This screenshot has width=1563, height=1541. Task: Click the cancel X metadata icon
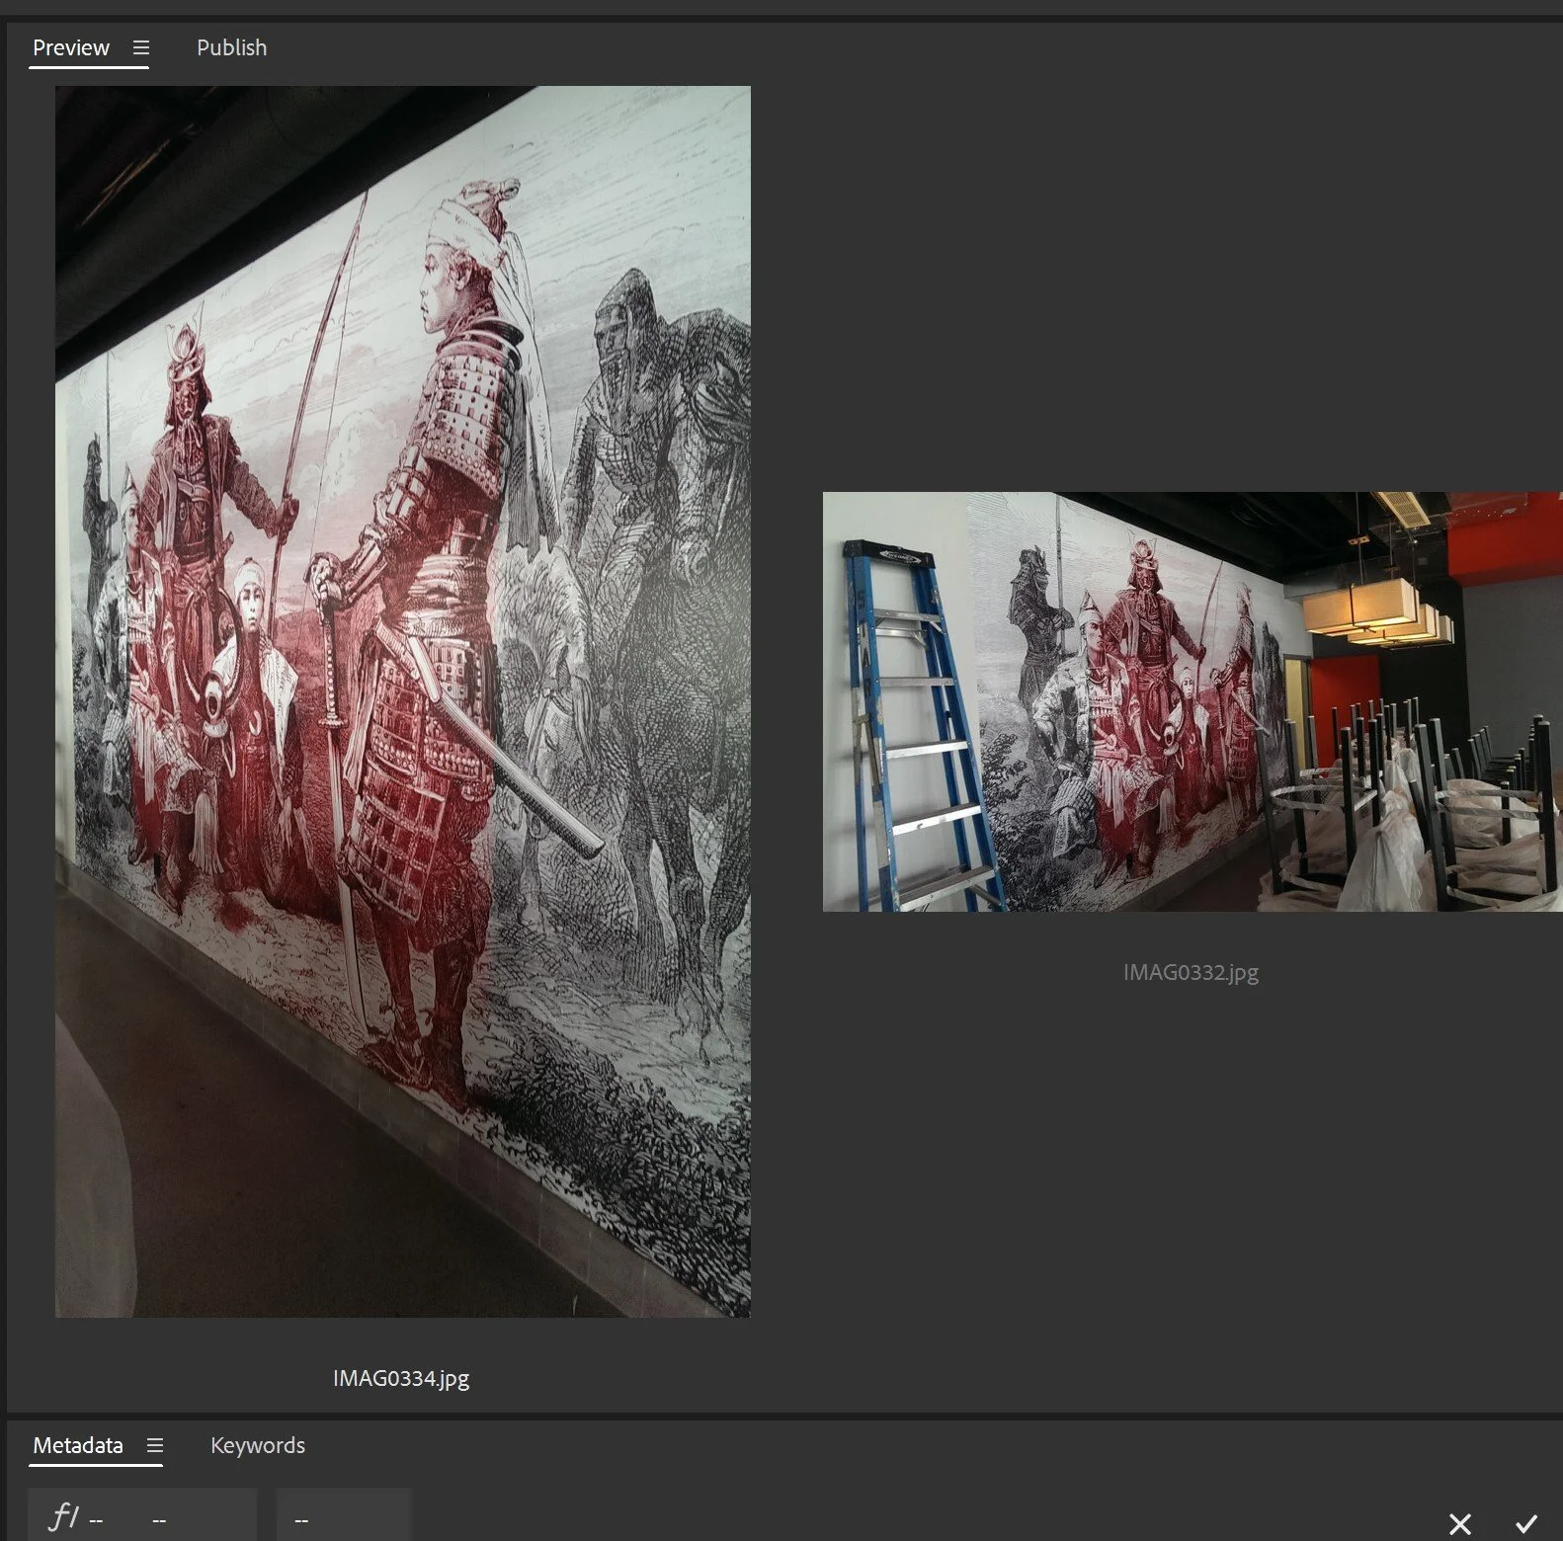pos(1460,1523)
